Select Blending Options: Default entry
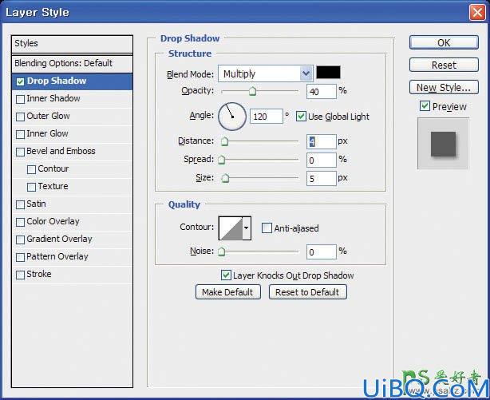 (x=72, y=64)
